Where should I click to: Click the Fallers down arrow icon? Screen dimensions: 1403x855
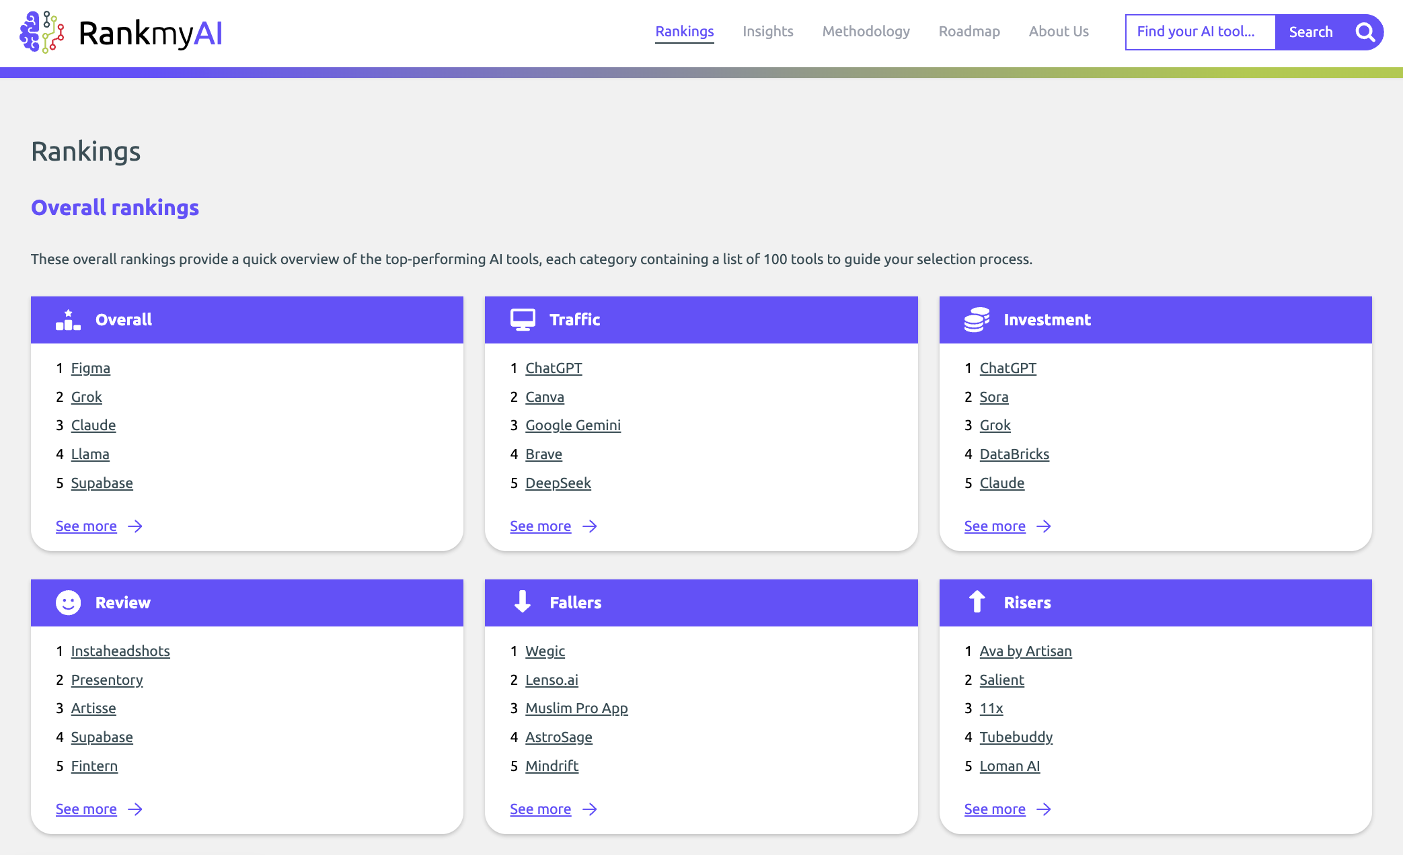tap(523, 602)
